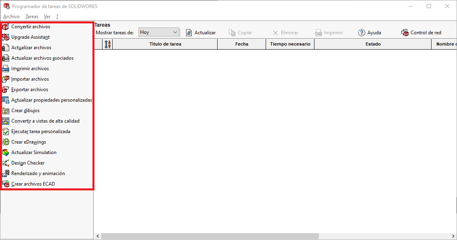
Task: Click the horizontal scrollbar left arrow
Action: click(x=98, y=236)
